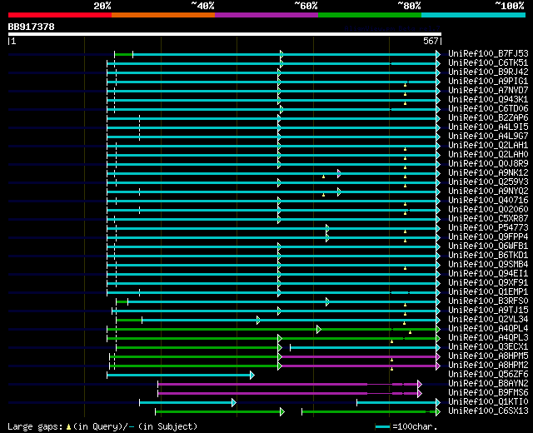The width and height of the screenshot is (533, 433).
Task: Select subject UniRef100_Q40716
Action: [x=488, y=201]
